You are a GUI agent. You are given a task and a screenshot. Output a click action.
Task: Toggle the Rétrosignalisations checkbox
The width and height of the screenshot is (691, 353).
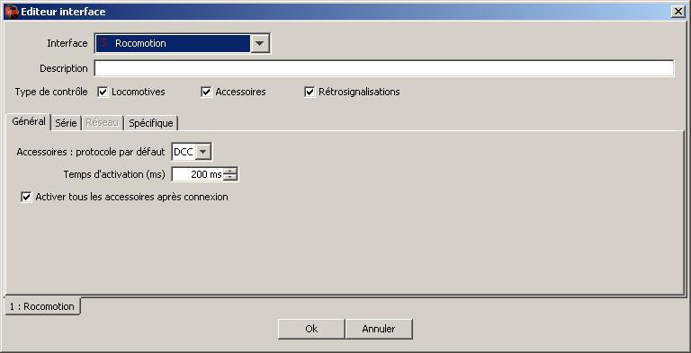310,92
